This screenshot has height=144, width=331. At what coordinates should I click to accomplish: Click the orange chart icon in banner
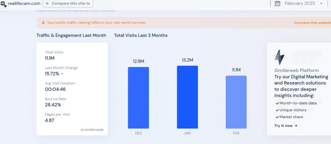pyautogui.click(x=43, y=23)
